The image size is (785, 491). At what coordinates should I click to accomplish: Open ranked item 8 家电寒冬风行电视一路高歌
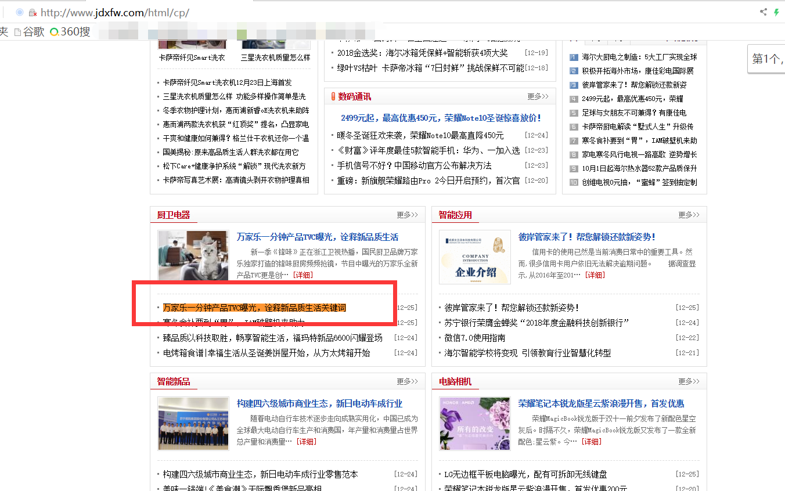click(639, 154)
